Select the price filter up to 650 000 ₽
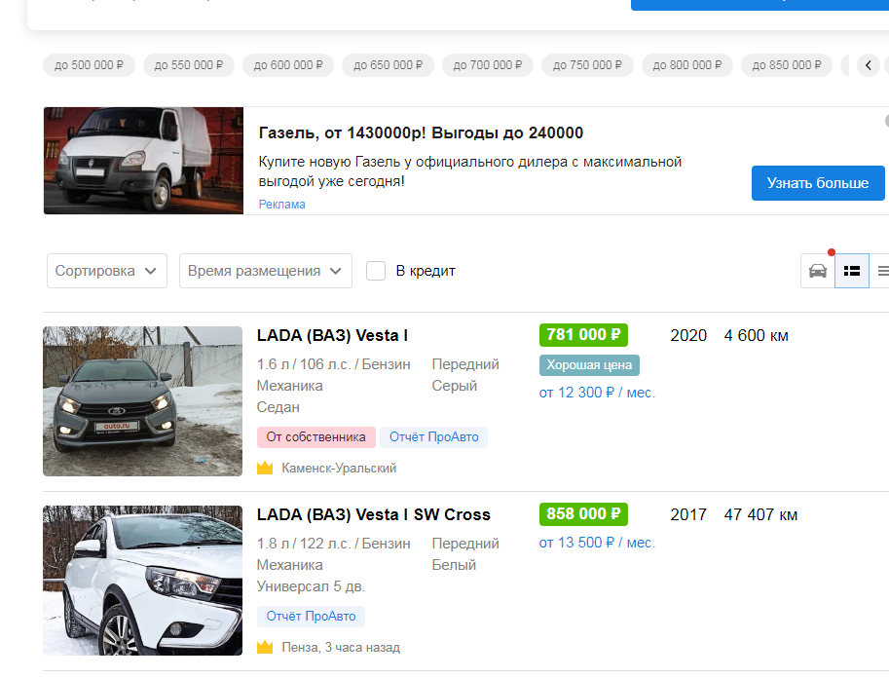 (389, 65)
